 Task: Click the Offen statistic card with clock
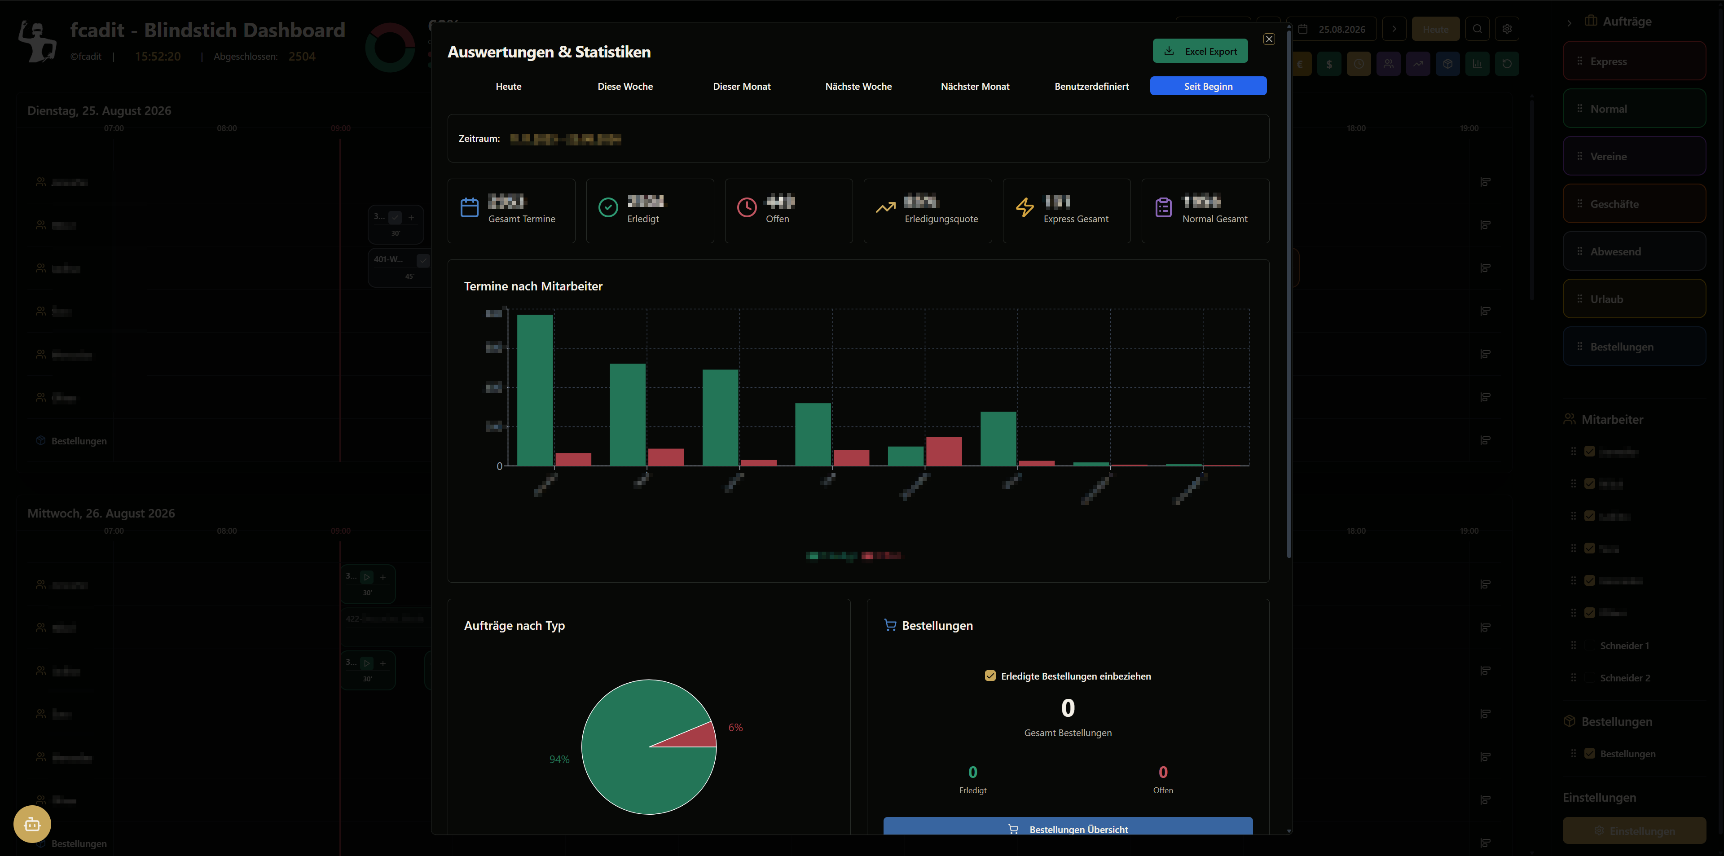(x=788, y=210)
